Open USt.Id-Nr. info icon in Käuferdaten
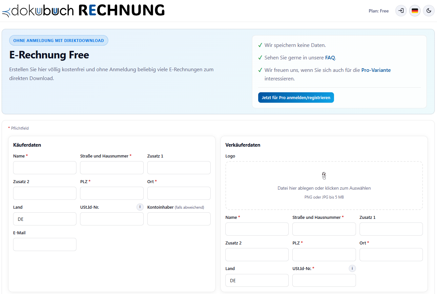 (x=140, y=207)
